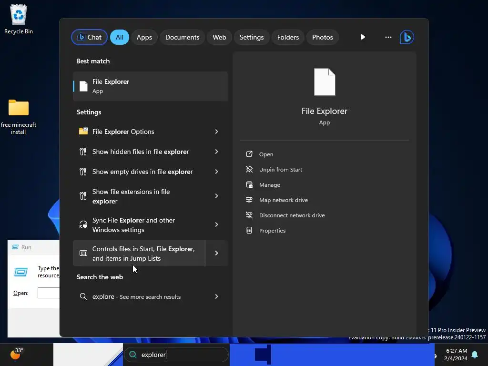Click the Properties action icon
Viewport: 488px width, 366px height.
(249, 230)
